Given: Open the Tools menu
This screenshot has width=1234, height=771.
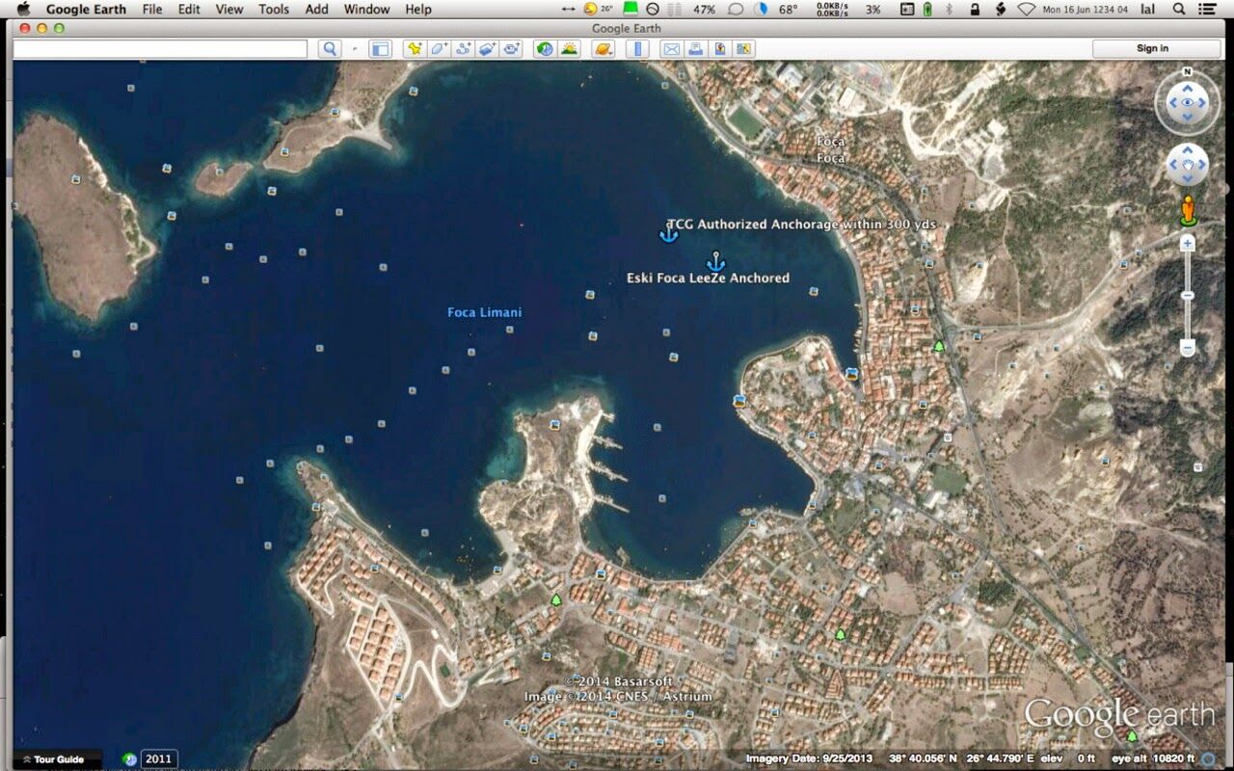Looking at the screenshot, I should point(274,9).
